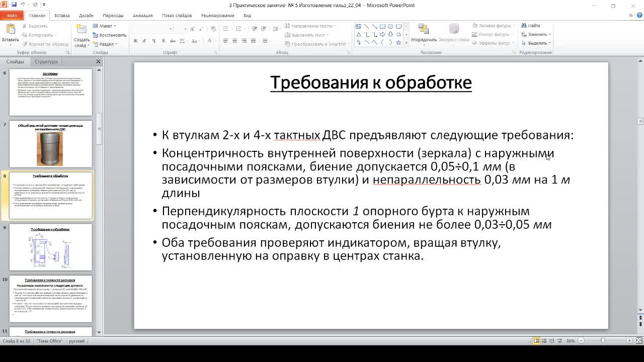Adjust the zoom slider handle

click(x=603, y=341)
